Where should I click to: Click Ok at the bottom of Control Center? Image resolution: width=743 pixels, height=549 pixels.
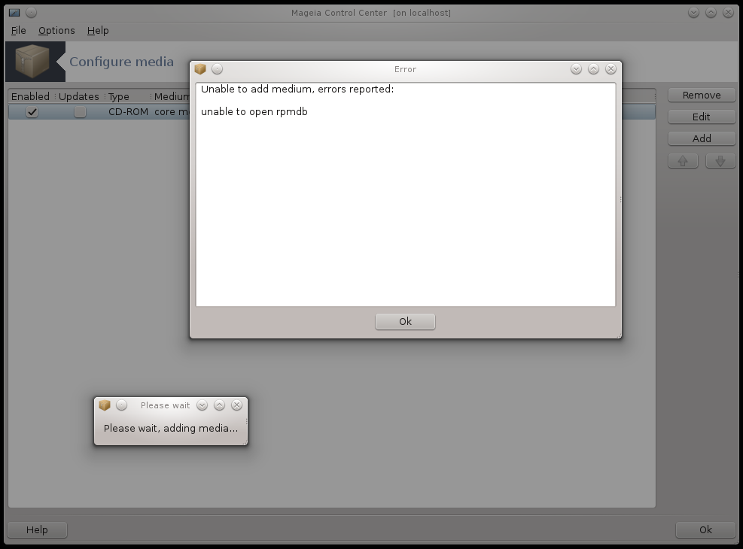705,529
